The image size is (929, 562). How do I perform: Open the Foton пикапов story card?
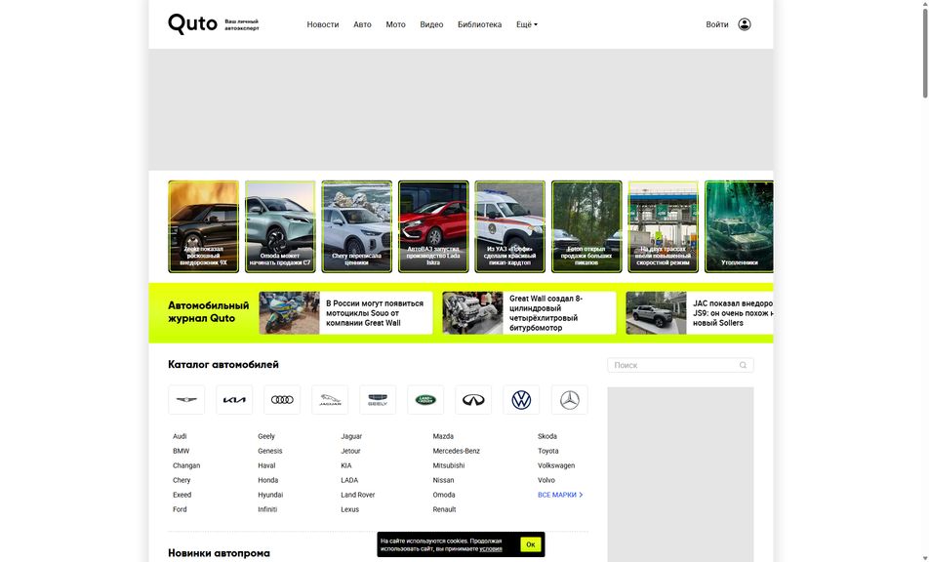(586, 226)
